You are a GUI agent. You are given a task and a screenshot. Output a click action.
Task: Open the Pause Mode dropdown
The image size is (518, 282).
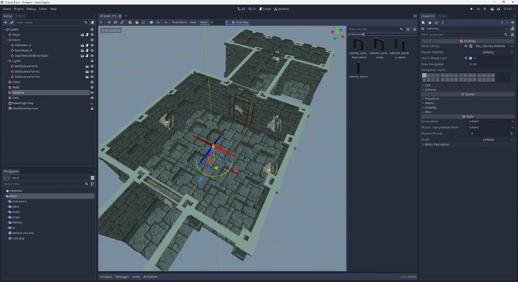coord(491,122)
